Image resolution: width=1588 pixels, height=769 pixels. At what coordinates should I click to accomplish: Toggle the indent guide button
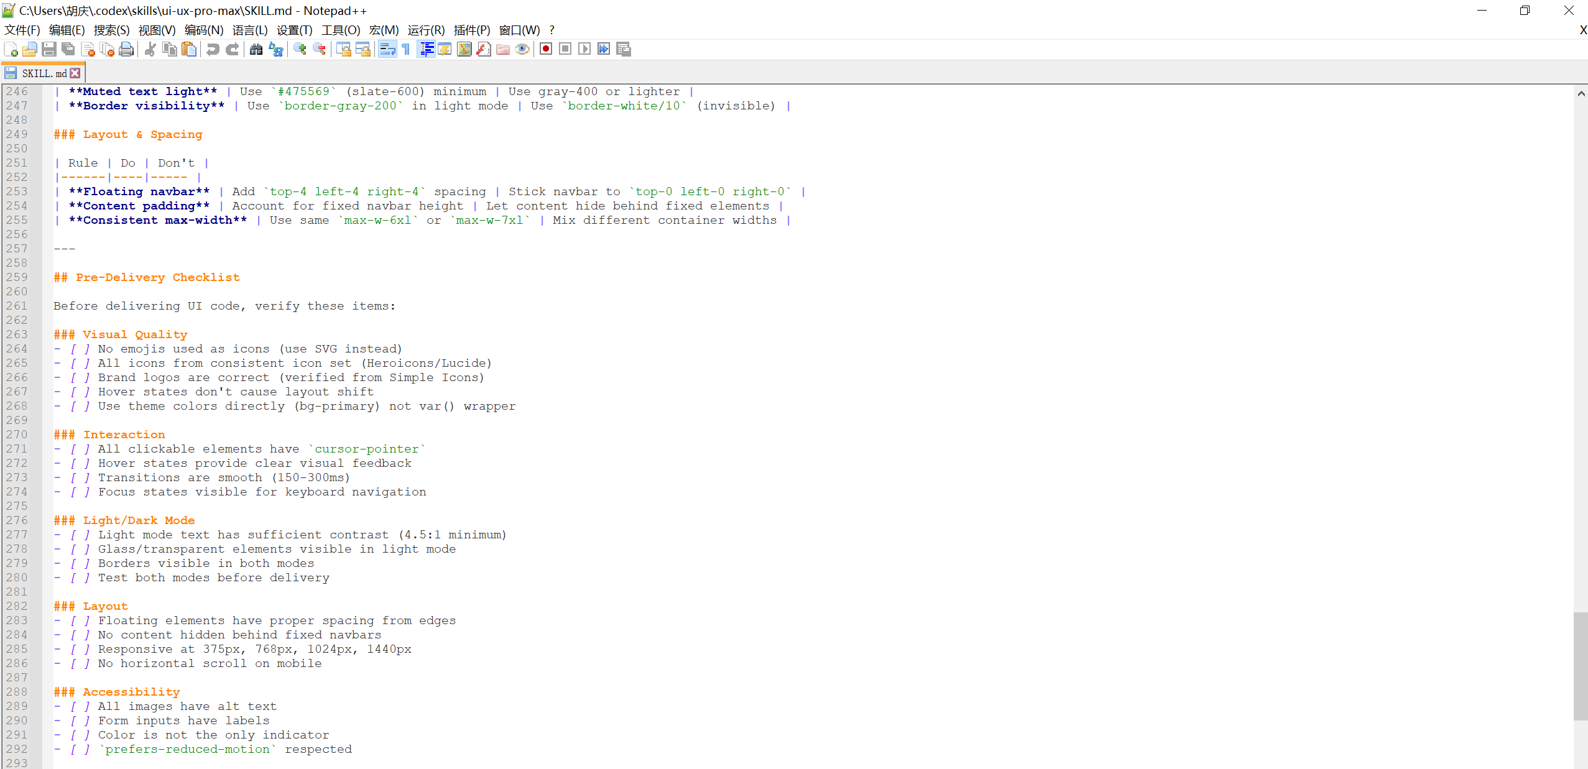pyautogui.click(x=427, y=49)
